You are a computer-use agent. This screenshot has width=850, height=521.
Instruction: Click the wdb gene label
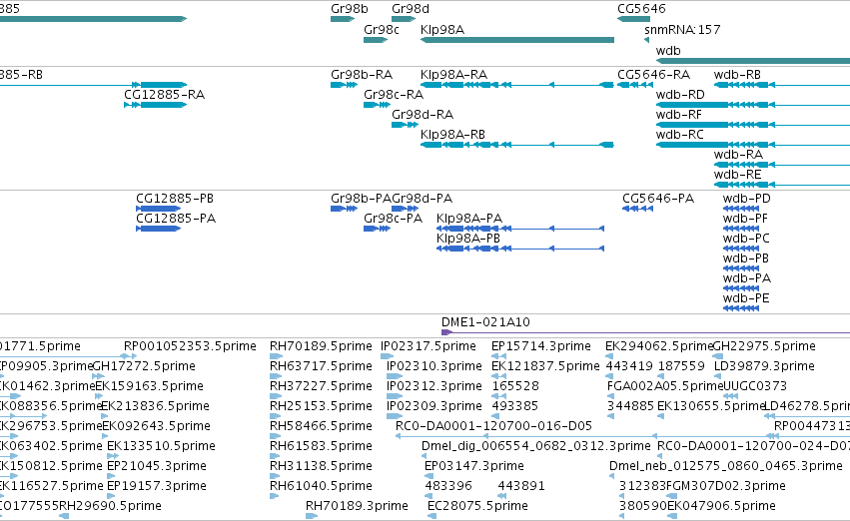(x=668, y=50)
